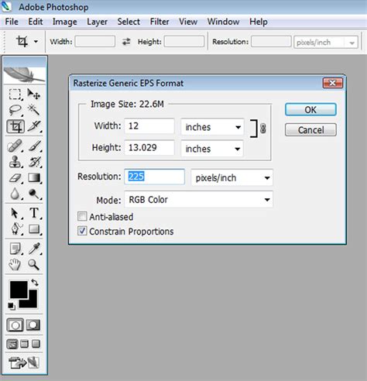Open the File menu
Image resolution: width=367 pixels, height=381 pixels.
click(12, 22)
